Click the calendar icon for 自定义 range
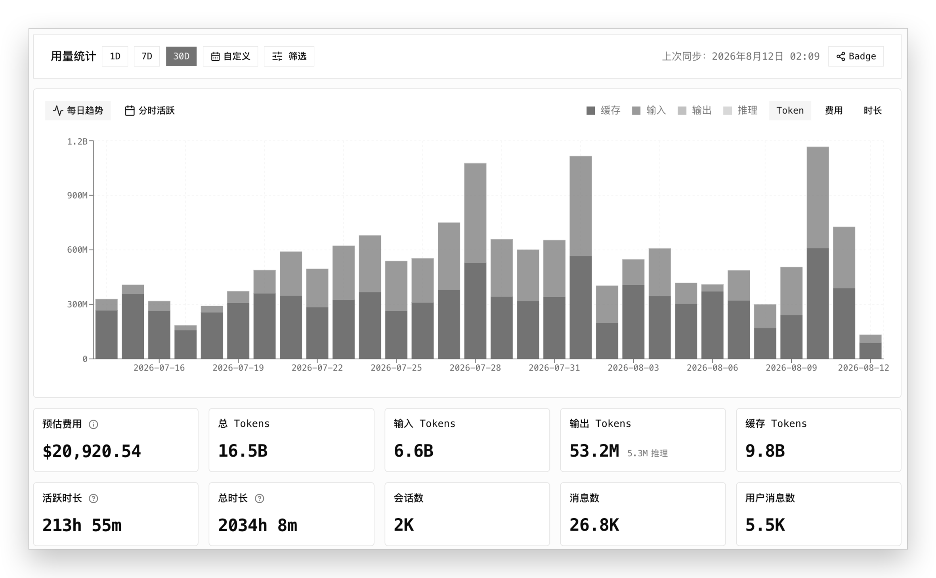Screen dimensions: 936x578 [x=215, y=56]
